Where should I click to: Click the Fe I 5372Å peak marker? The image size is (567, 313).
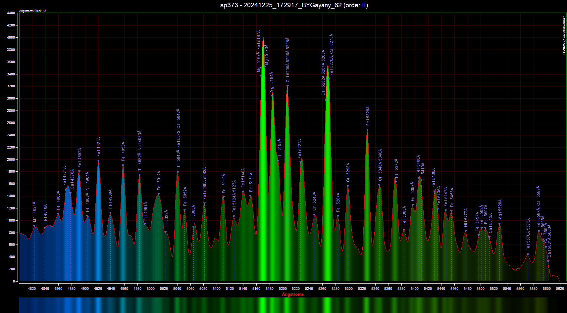(396, 182)
